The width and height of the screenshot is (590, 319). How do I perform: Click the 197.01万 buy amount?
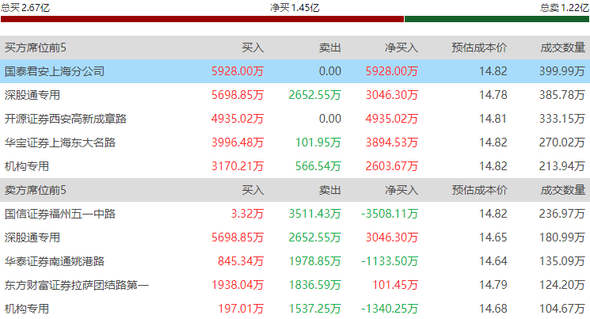[241, 309]
